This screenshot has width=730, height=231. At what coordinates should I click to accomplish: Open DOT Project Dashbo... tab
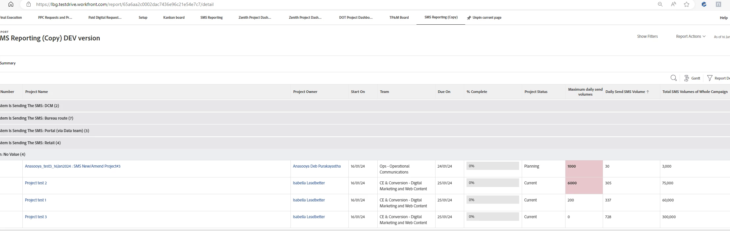[356, 17]
